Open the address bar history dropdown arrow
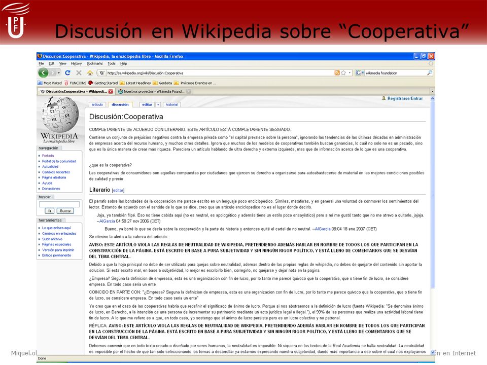Viewport: 487px width, 365px height. (350, 73)
